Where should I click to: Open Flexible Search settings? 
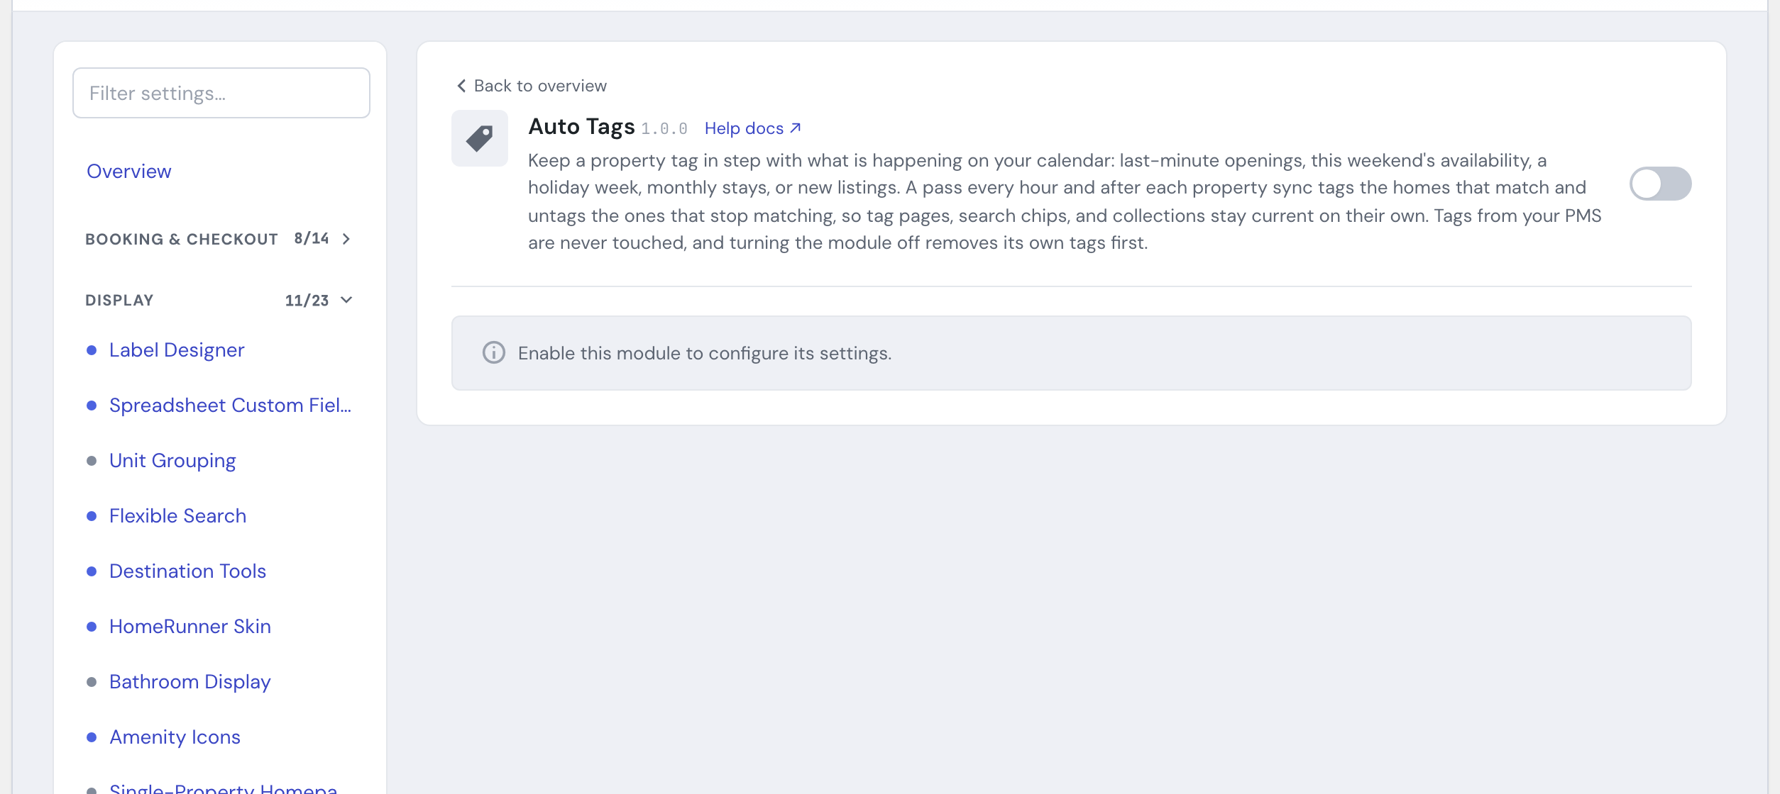click(x=177, y=516)
